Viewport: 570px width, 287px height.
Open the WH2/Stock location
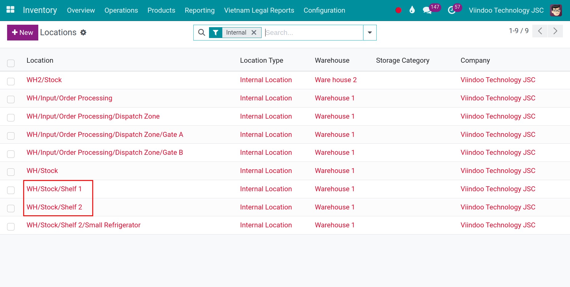44,80
